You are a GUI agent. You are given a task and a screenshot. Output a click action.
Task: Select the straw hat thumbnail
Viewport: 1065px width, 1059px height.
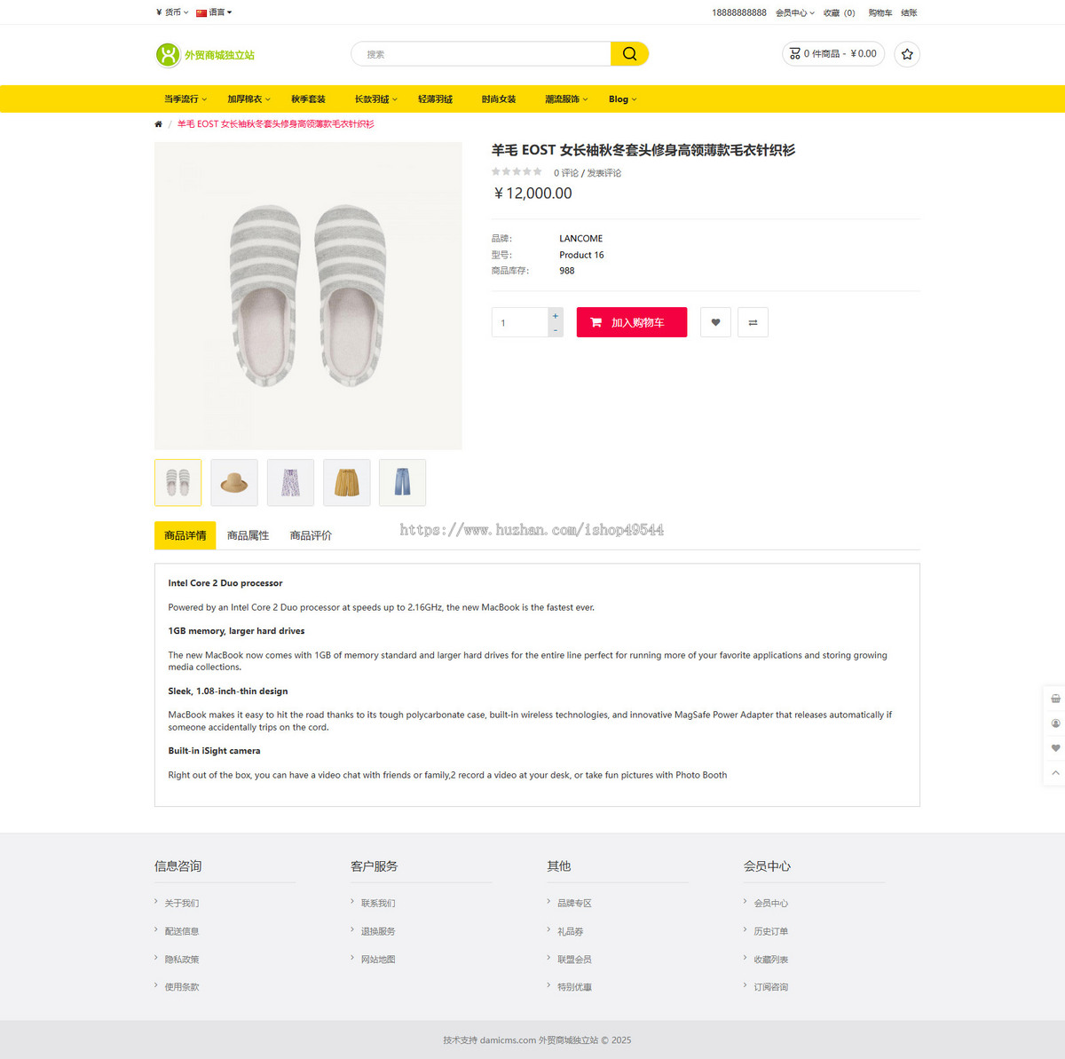click(234, 483)
